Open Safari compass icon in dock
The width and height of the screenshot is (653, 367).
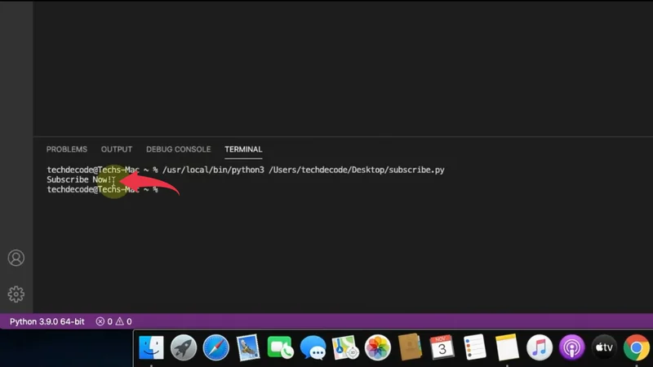(215, 348)
